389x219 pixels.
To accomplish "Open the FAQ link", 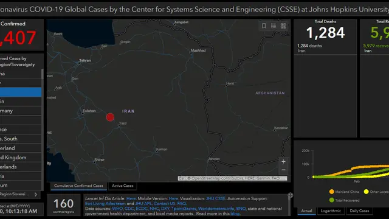I will (182, 204).
